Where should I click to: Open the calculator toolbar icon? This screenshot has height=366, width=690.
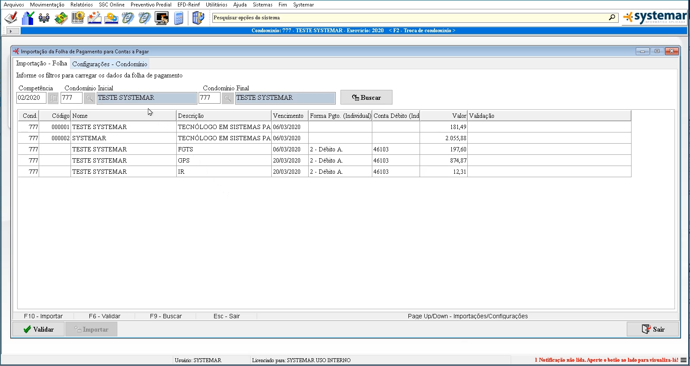point(179,18)
